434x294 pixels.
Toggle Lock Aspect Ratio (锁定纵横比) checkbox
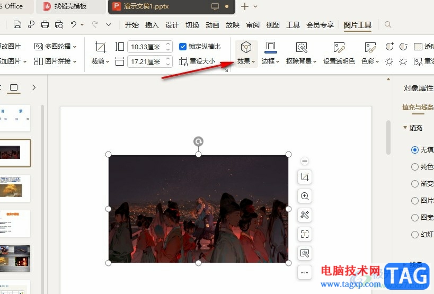(183, 47)
